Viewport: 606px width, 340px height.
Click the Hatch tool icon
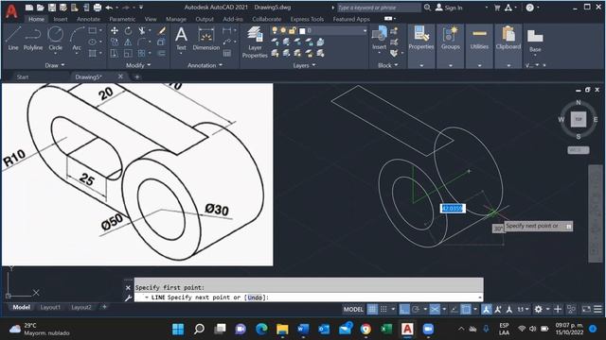tap(93, 53)
